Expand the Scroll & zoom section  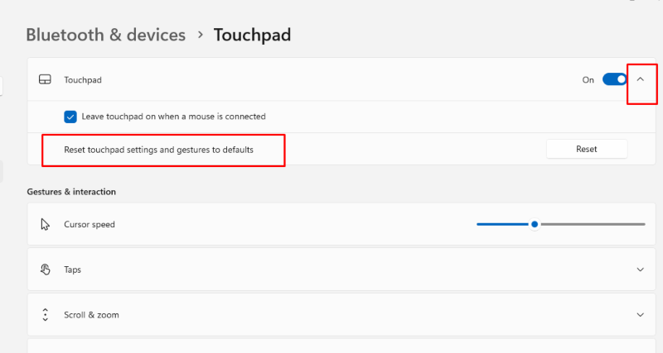(x=640, y=315)
